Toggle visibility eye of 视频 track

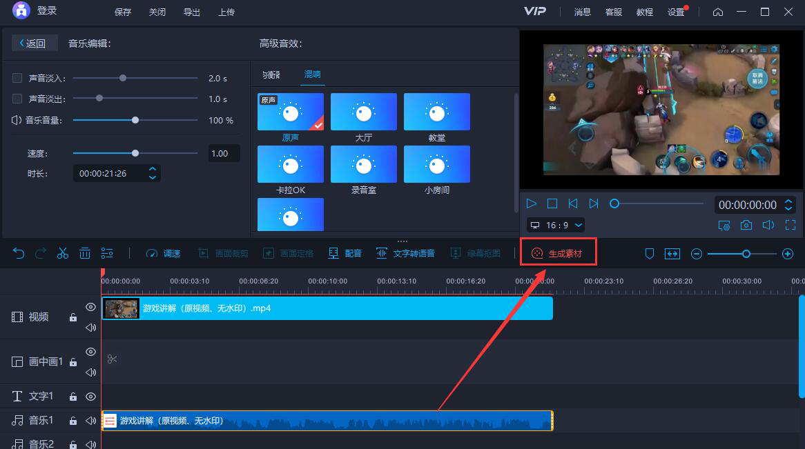91,307
